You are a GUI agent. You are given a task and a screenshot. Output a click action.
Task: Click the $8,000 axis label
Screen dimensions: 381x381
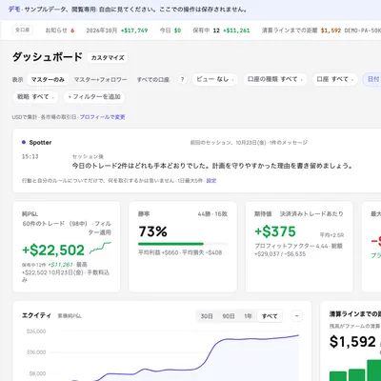pyautogui.click(x=37, y=373)
